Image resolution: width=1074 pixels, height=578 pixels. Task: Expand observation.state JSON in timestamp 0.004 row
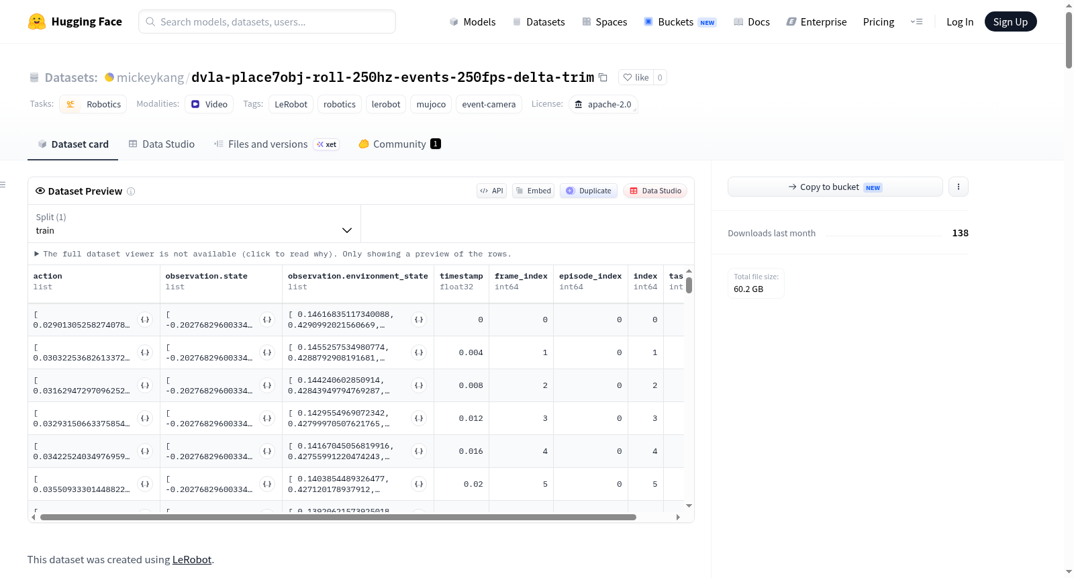pyautogui.click(x=267, y=352)
